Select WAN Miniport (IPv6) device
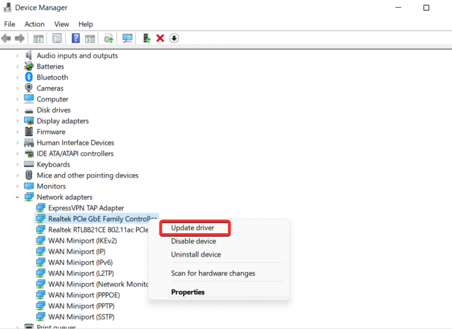 click(79, 262)
